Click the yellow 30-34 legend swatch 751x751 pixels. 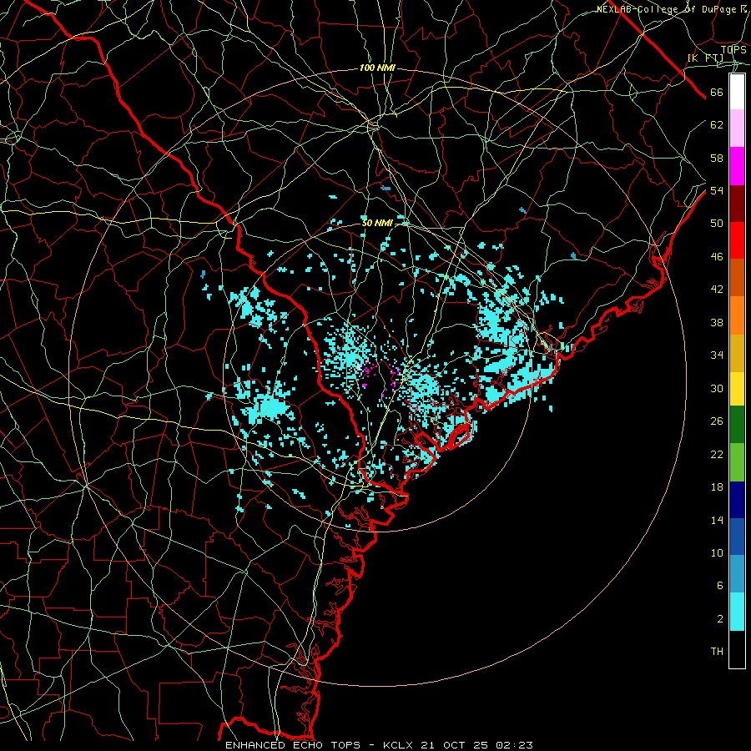click(737, 389)
